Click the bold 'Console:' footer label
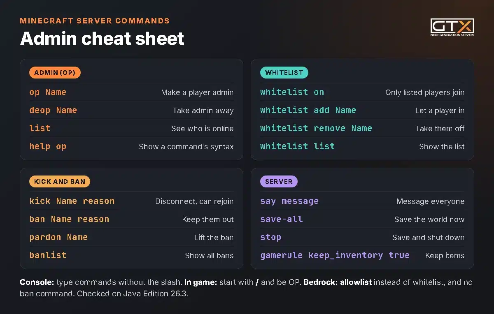Screen dimensions: 494x314 [x=37, y=282]
